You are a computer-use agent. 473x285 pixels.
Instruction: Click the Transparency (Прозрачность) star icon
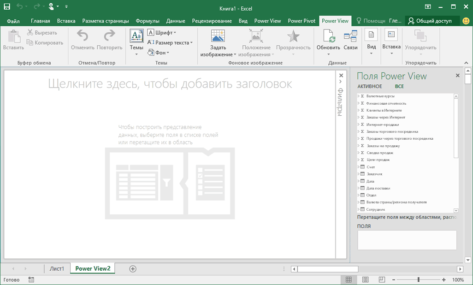click(x=293, y=36)
